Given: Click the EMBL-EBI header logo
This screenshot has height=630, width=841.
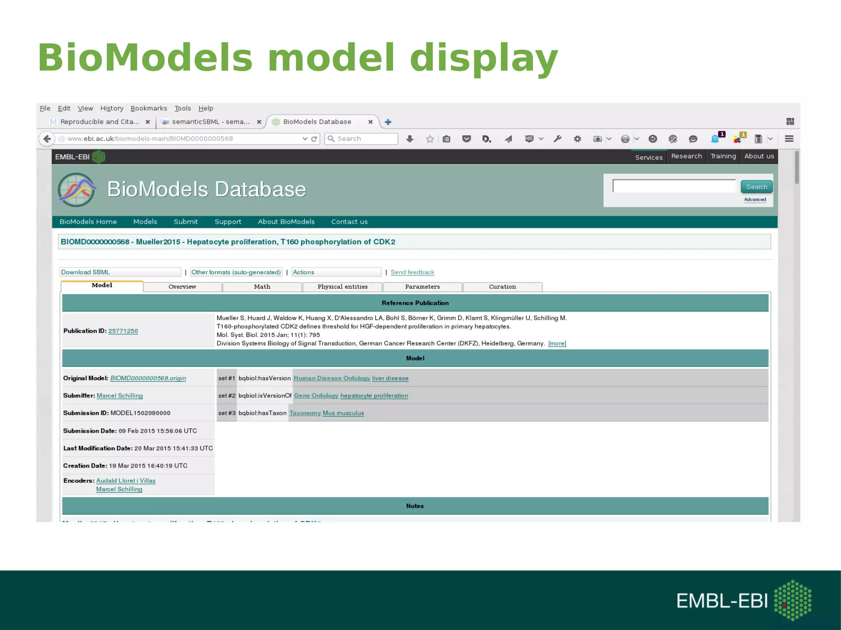Looking at the screenshot, I should (80, 157).
